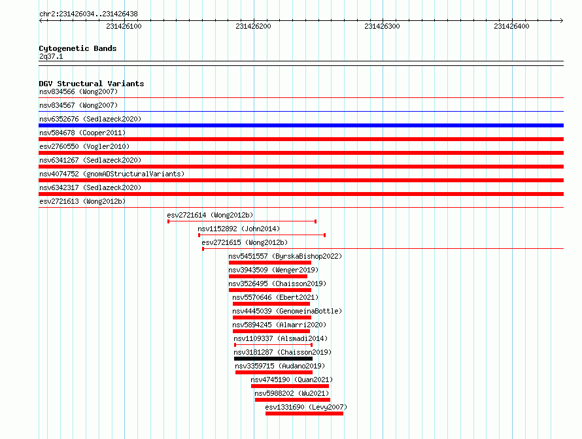Select the nsv3943509 (Wenger2019) label
The width and height of the screenshot is (582, 439).
click(273, 270)
